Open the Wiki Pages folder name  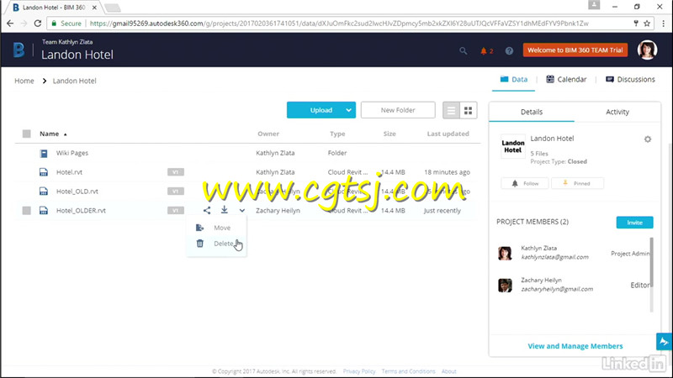[x=72, y=153]
